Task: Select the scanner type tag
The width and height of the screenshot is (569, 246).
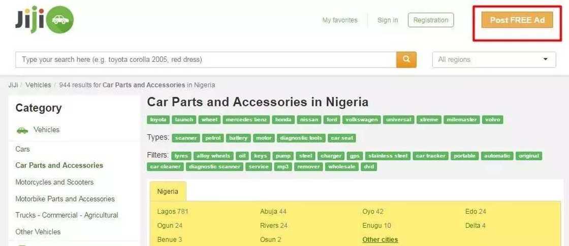Action: (x=186, y=138)
